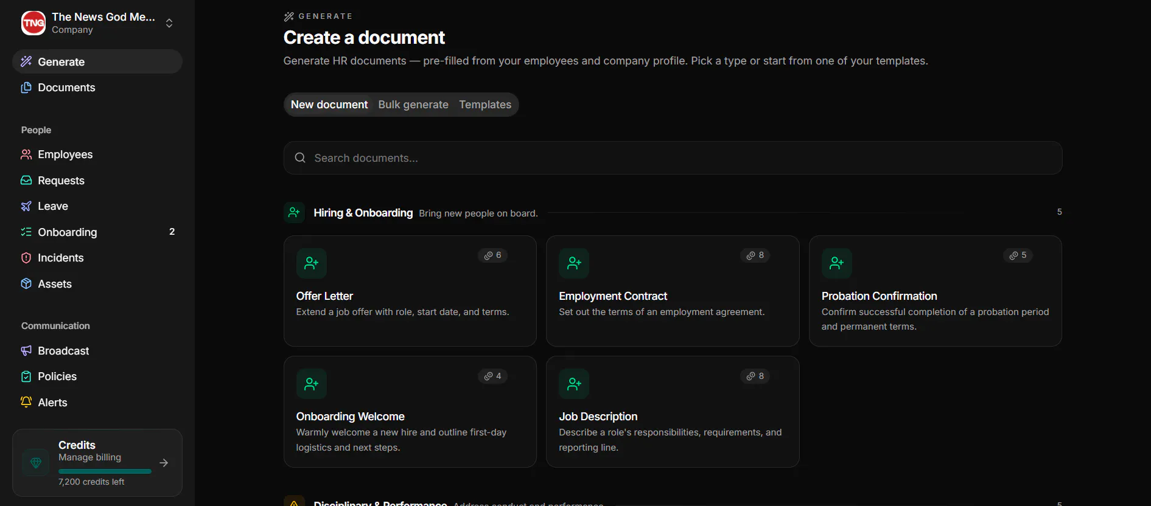
Task: Click the Alerts bell icon
Action: tap(26, 402)
